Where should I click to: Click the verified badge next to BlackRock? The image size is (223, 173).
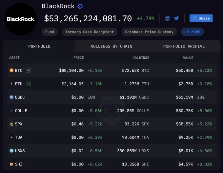[80, 6]
